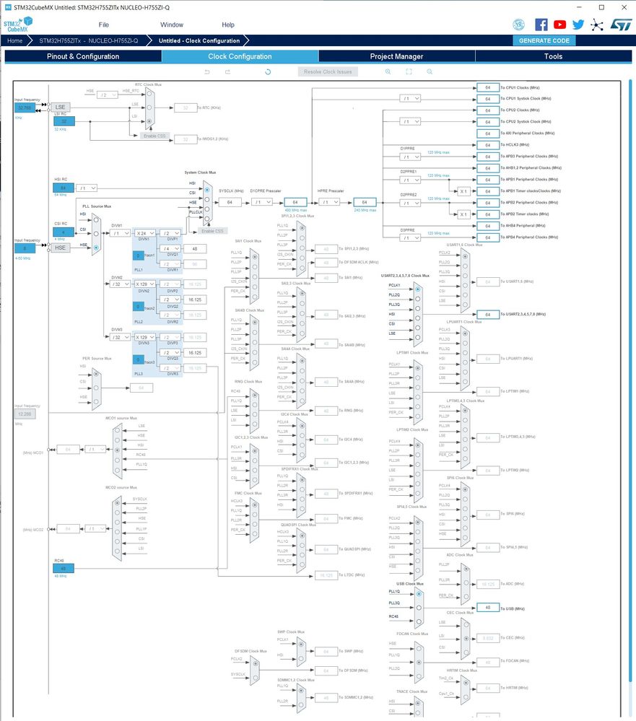Viewport: 636px width, 721px height.
Task: Select CSI in PLL Source Mux
Action: tap(96, 234)
